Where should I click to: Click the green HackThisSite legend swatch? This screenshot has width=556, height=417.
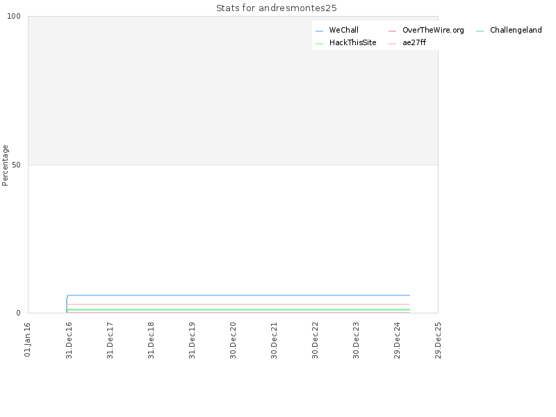(319, 44)
